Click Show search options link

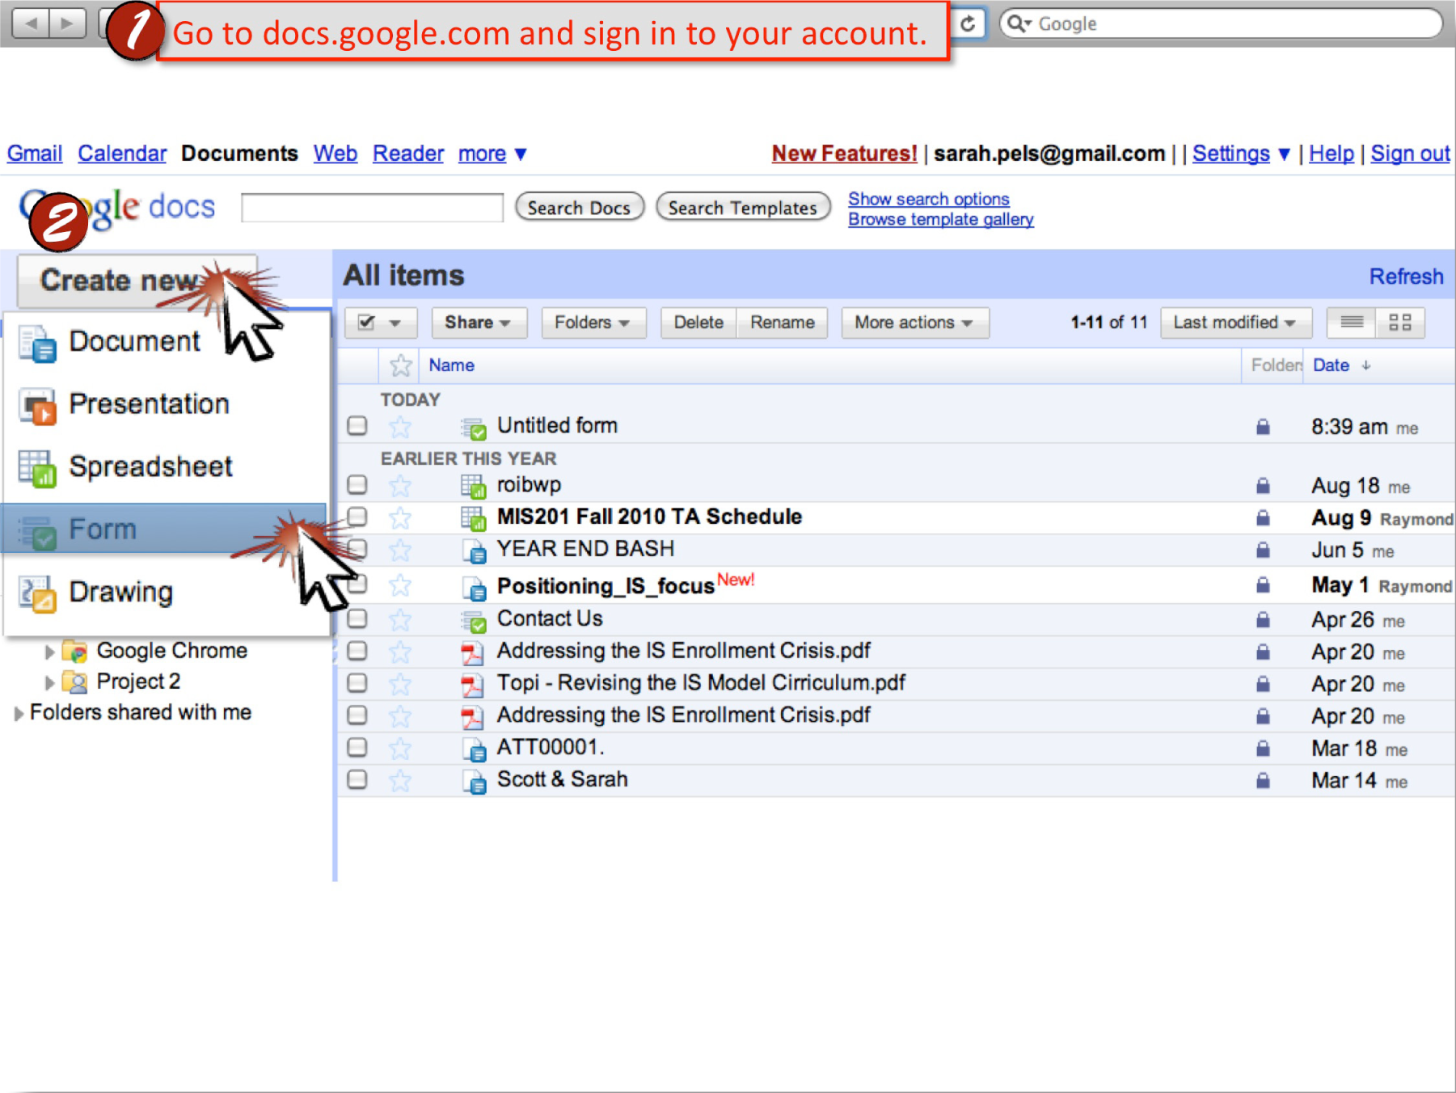point(928,199)
